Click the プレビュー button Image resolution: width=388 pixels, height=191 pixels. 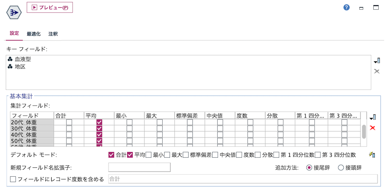[x=50, y=7]
